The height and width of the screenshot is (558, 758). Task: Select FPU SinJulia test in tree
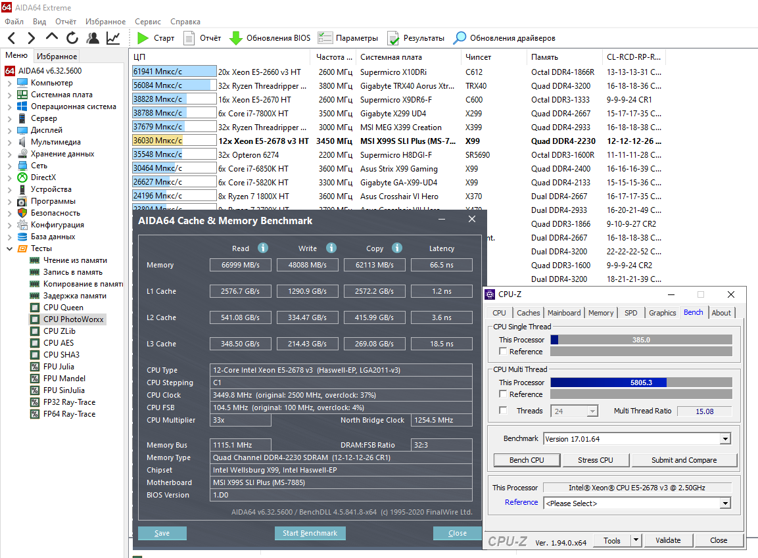click(64, 390)
